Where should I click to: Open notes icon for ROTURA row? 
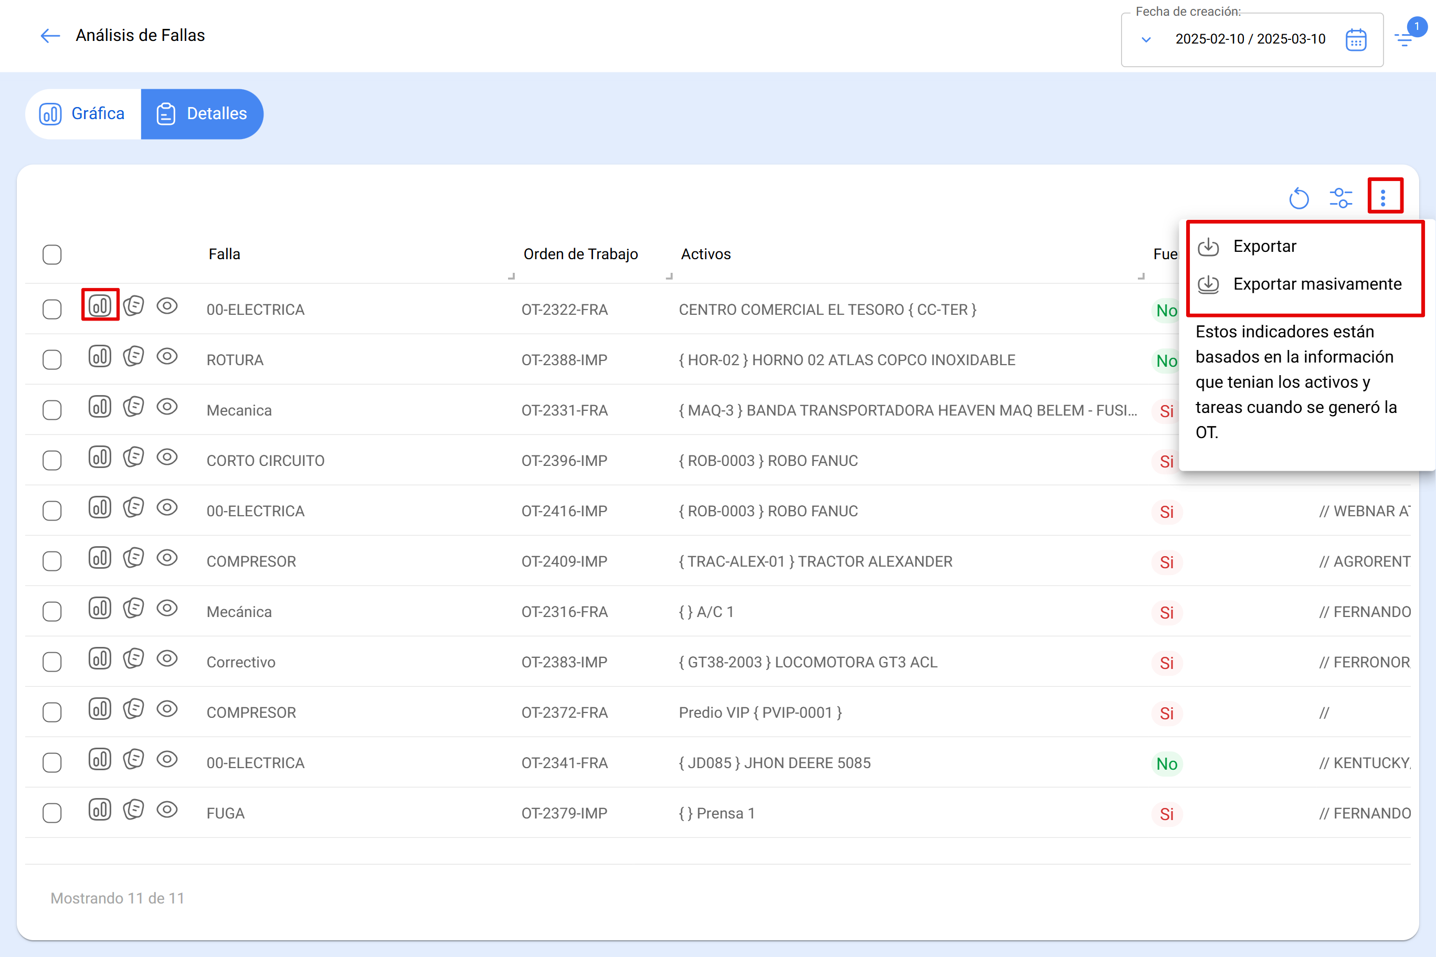(x=133, y=356)
